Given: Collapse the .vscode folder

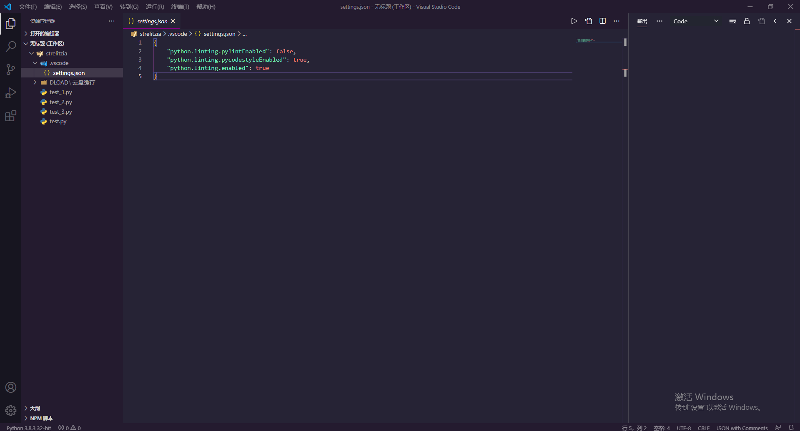Looking at the screenshot, I should point(72,63).
